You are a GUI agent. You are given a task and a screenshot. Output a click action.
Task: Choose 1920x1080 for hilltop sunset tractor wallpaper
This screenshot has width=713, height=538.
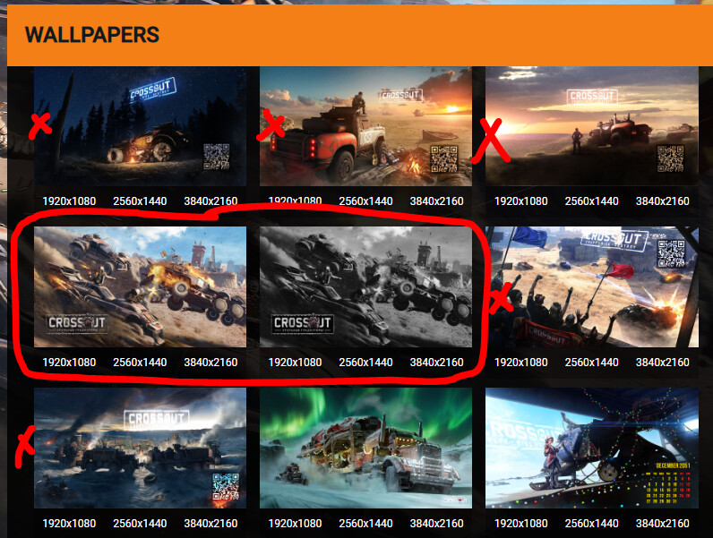click(521, 201)
